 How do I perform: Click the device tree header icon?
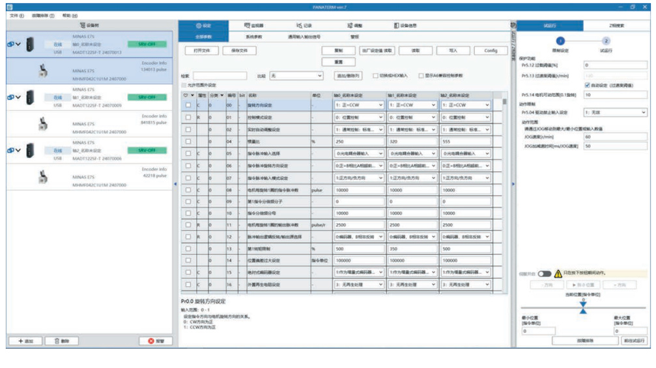point(83,25)
